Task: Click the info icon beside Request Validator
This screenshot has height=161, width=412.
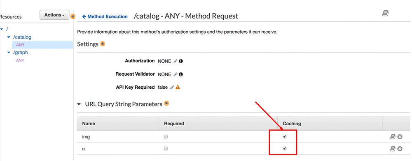Action: [181, 74]
